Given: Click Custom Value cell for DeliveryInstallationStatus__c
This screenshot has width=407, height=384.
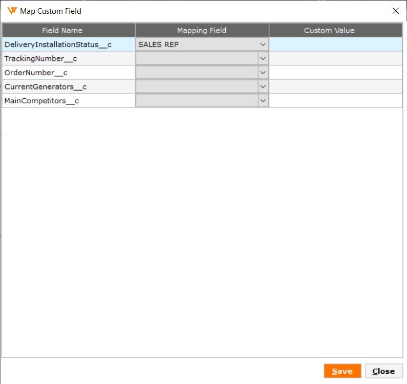Looking at the screenshot, I should pos(336,44).
